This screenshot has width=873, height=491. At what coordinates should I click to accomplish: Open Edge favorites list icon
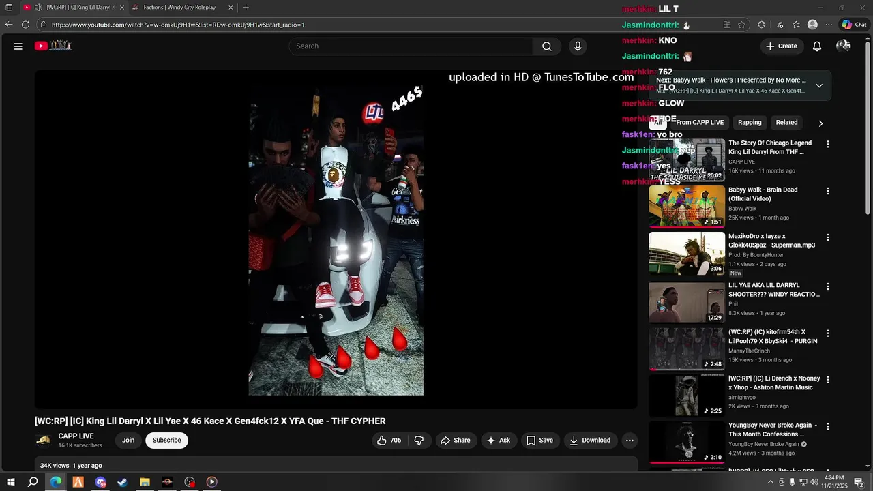pyautogui.click(x=796, y=25)
